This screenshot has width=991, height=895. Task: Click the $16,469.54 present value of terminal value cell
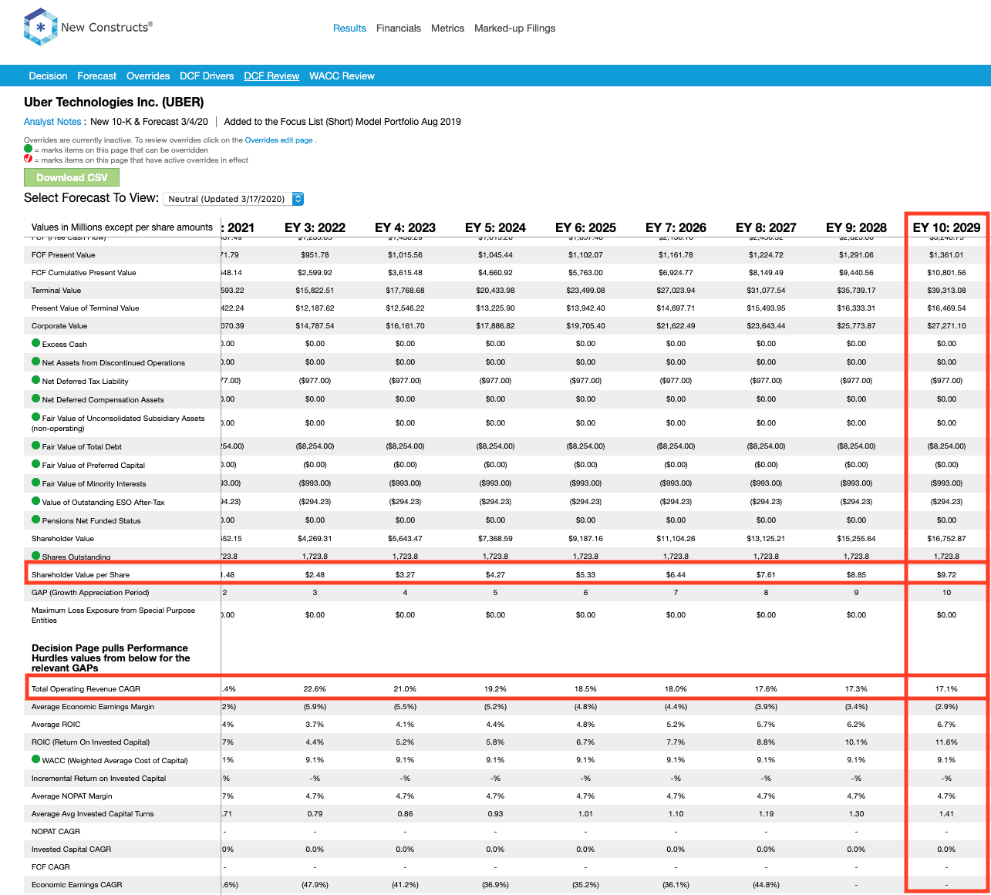946,308
